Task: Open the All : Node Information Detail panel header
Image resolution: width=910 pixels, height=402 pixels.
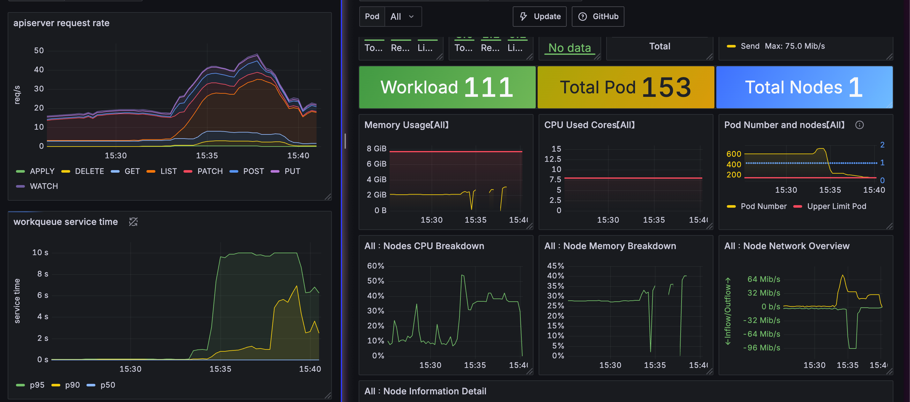Action: [x=425, y=391]
